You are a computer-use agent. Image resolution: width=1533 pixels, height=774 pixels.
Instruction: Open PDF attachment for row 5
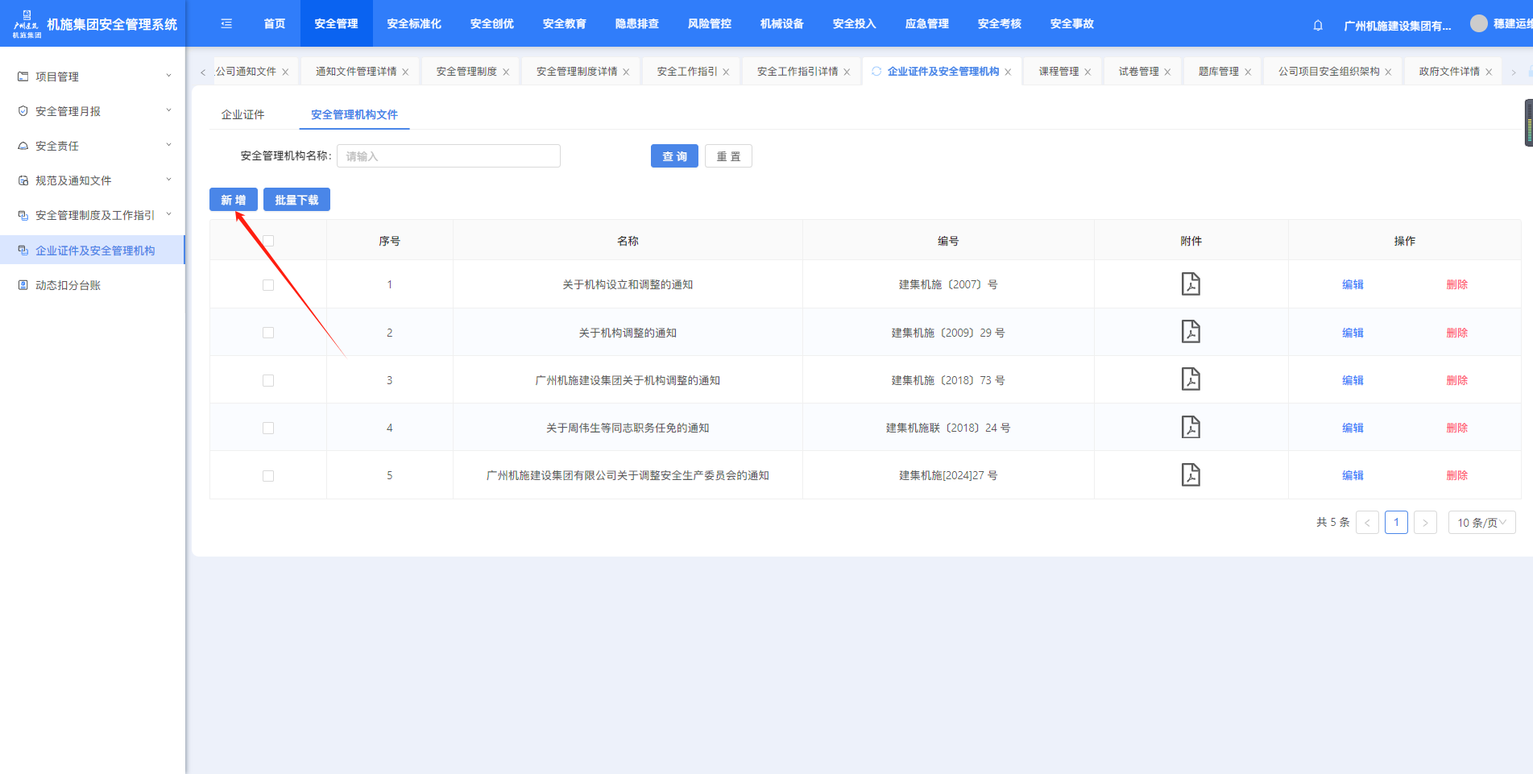point(1191,475)
